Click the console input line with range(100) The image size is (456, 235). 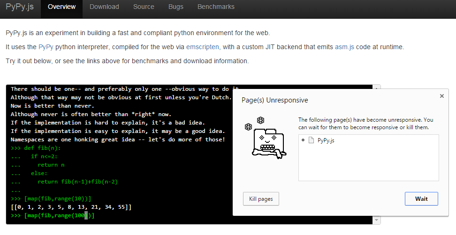coord(53,215)
